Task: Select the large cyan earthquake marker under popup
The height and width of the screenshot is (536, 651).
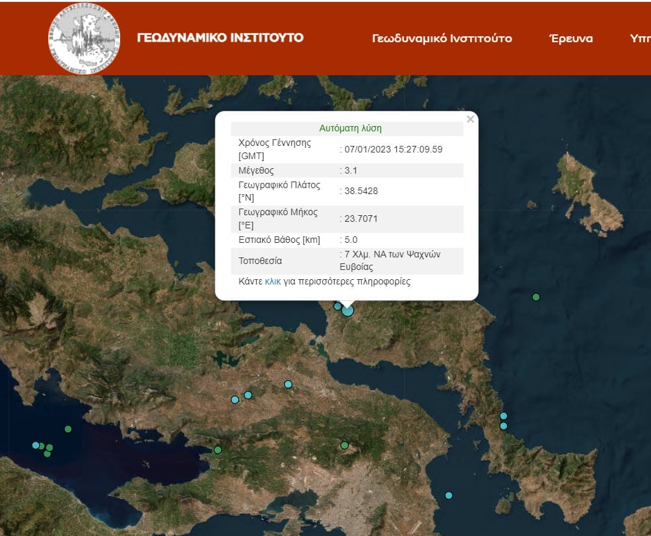Action: (347, 310)
